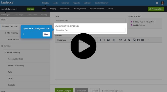Click the form/template insert icon
Viewport: 167px width, 92px height.
(x=143, y=40)
